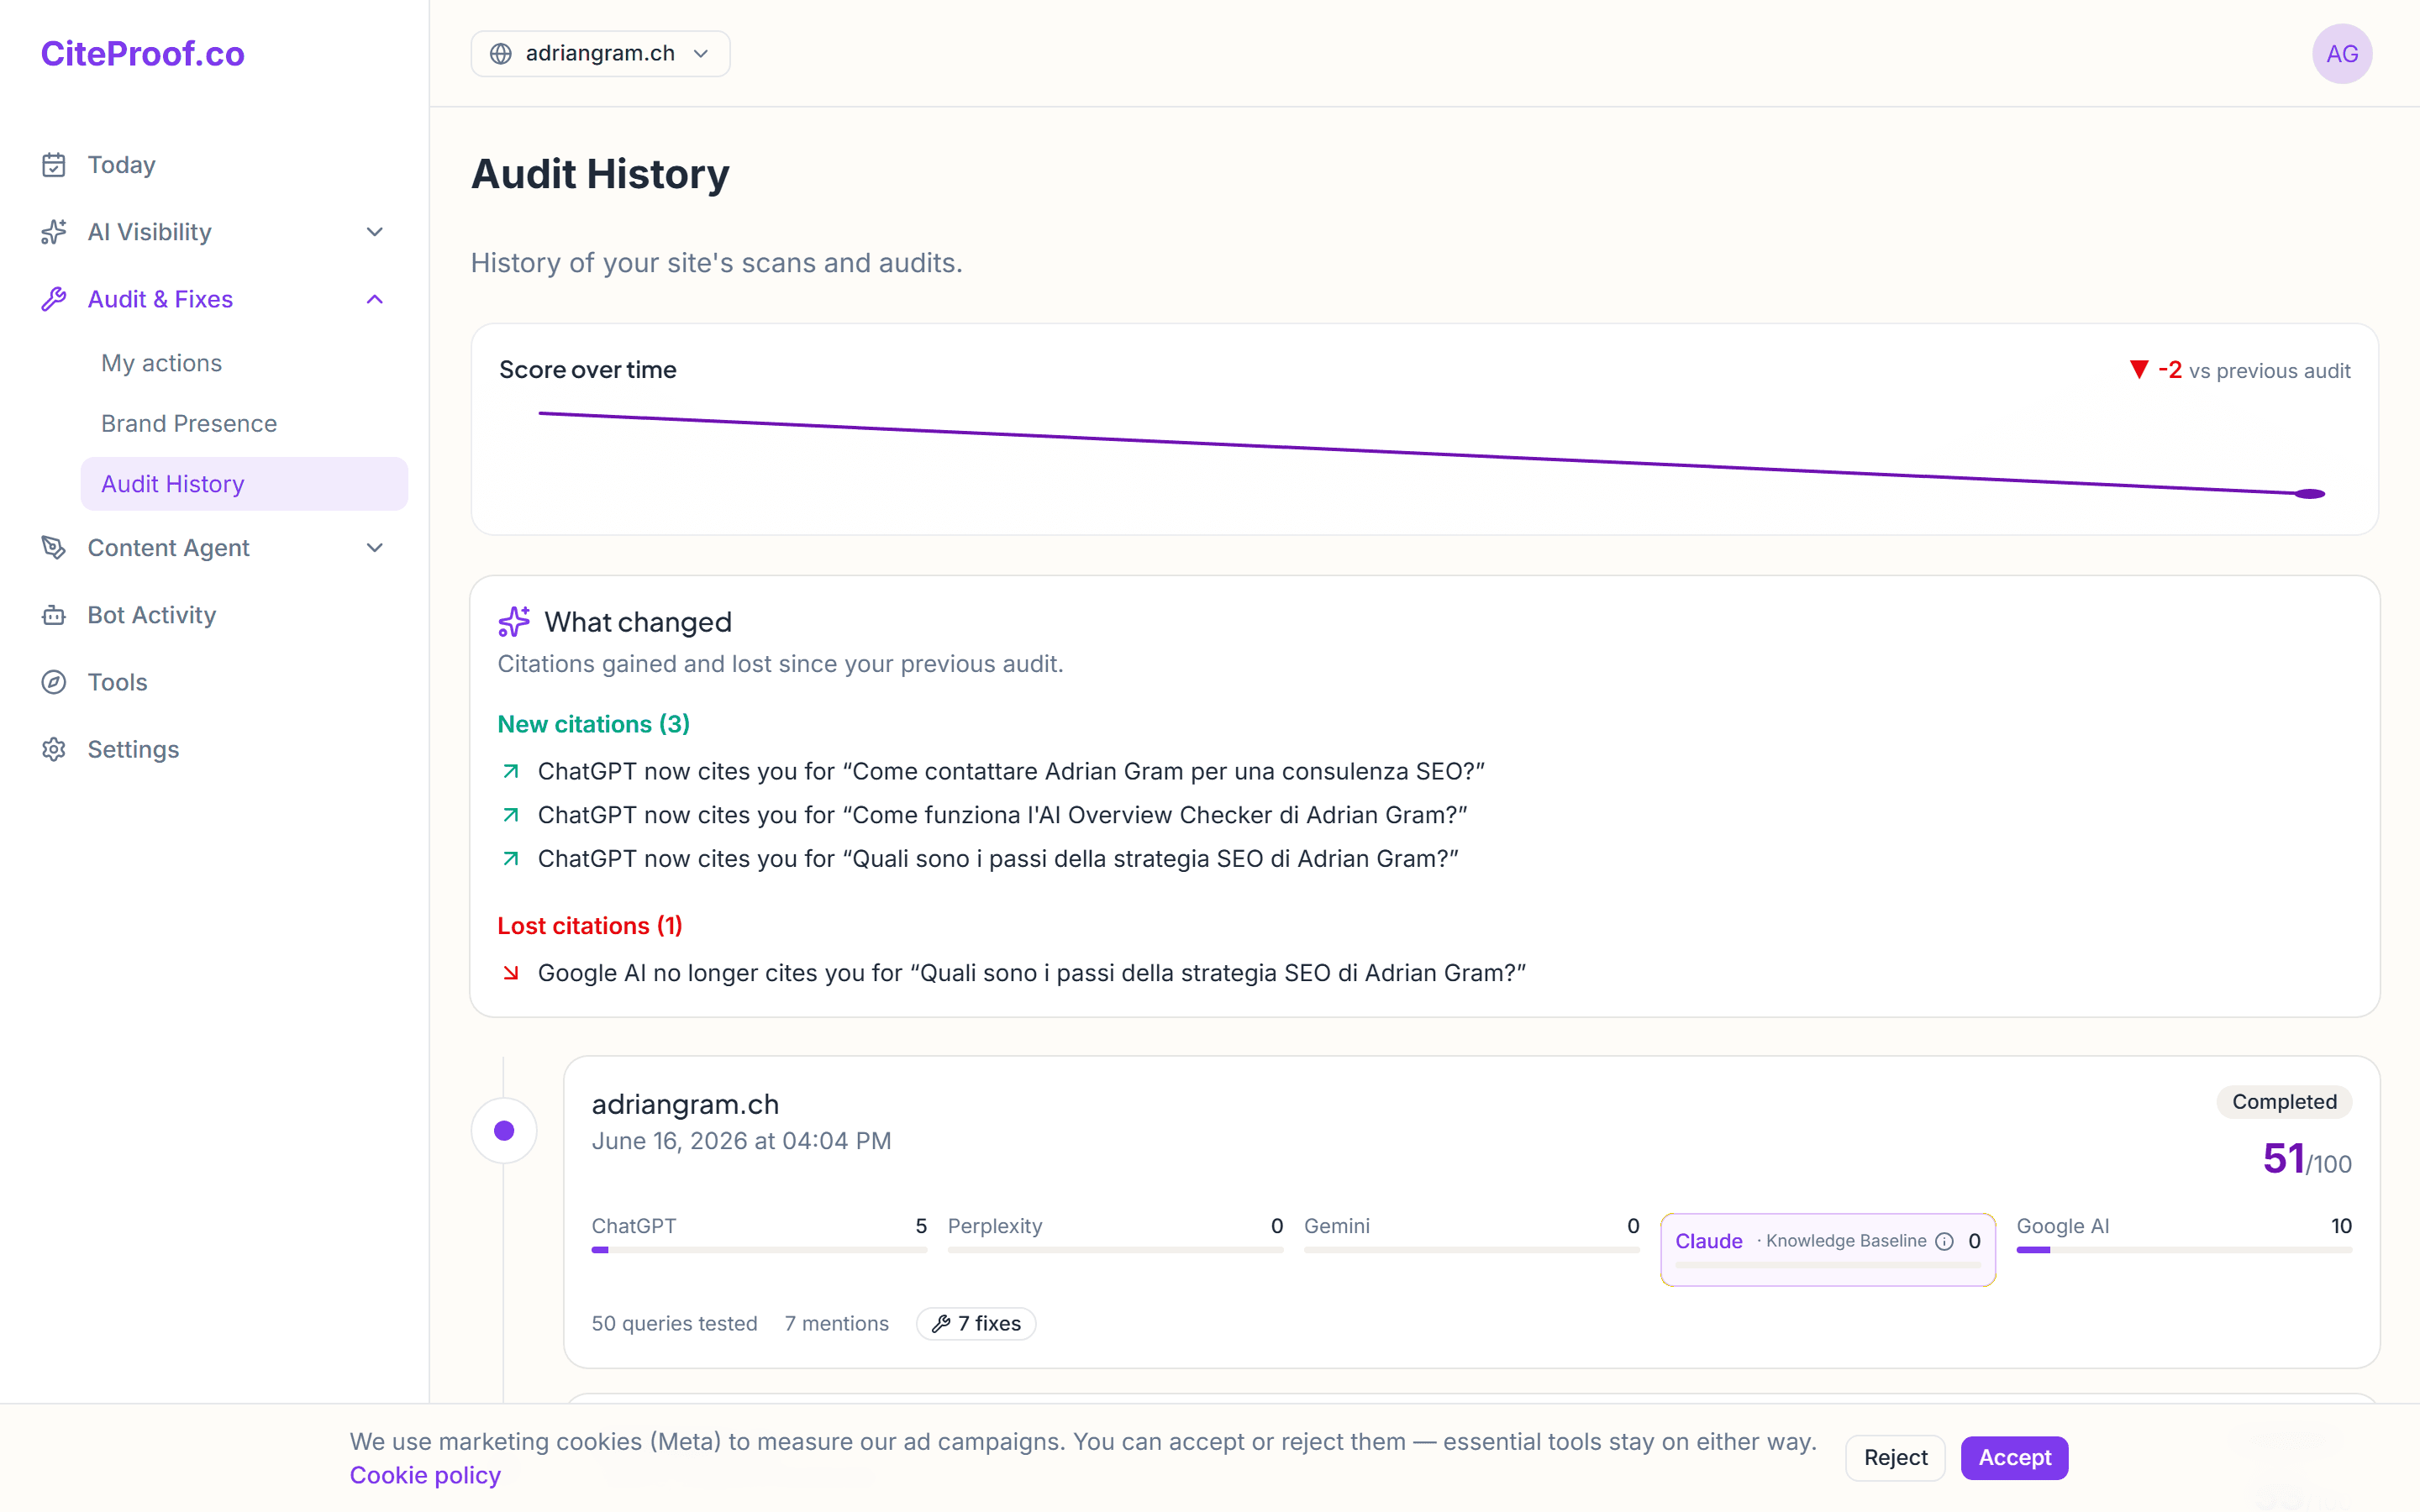The height and width of the screenshot is (1512, 2420).
Task: Open the adriangram.ch audit entry title
Action: pyautogui.click(x=685, y=1104)
